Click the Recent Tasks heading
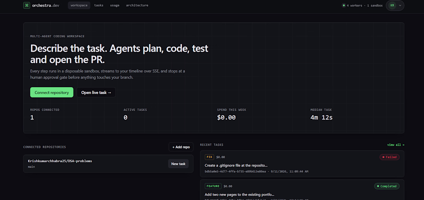424x200 pixels. coord(212,145)
